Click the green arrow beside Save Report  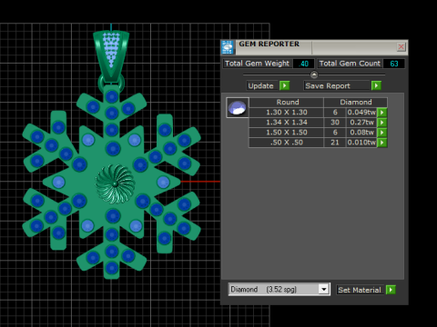(376, 85)
